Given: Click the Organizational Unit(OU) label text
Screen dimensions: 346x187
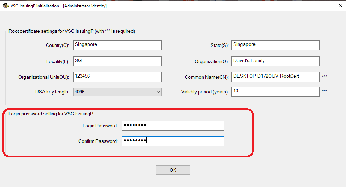Looking at the screenshot, I should coord(44,77).
